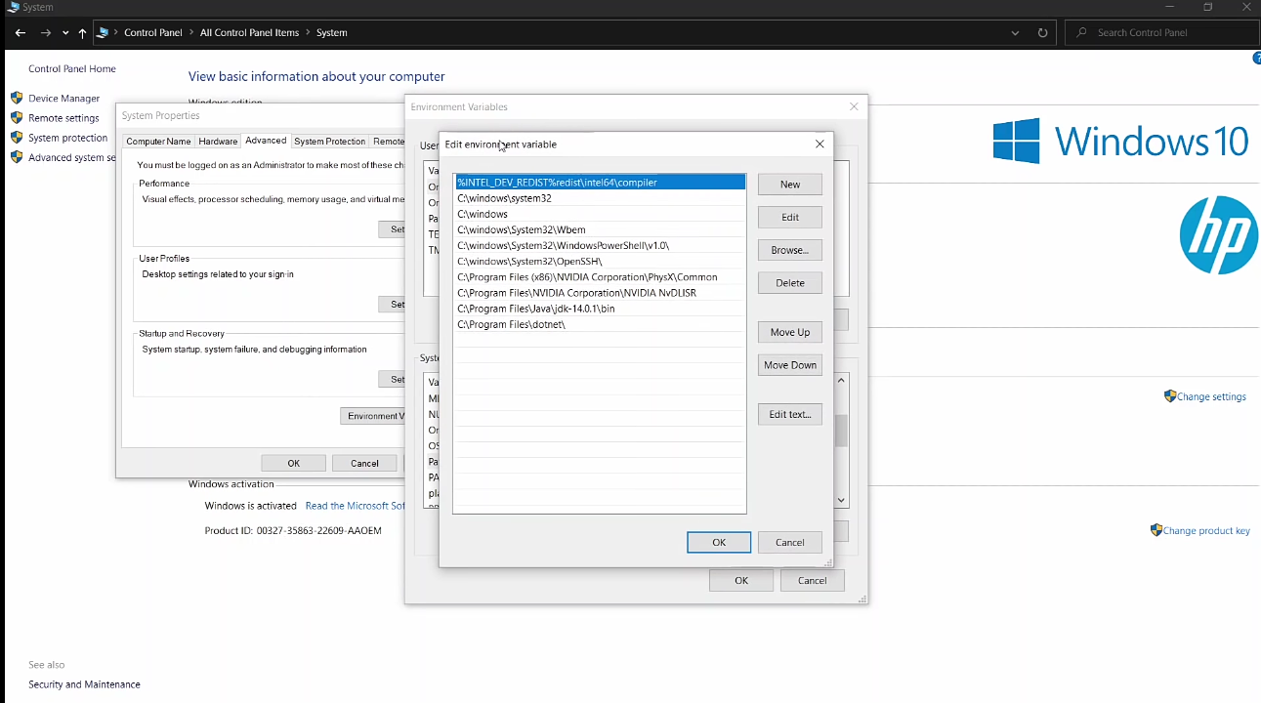
Task: Click the Forward arrow in Control Panel
Action: point(46,33)
